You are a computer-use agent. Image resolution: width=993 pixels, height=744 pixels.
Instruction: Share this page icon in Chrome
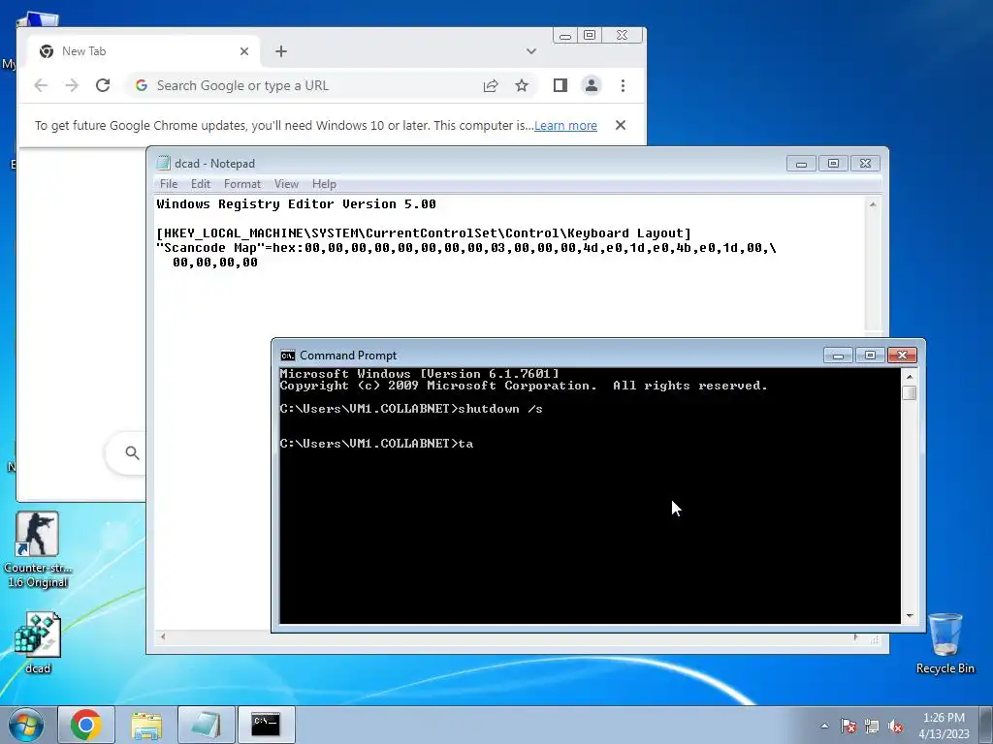click(x=491, y=85)
